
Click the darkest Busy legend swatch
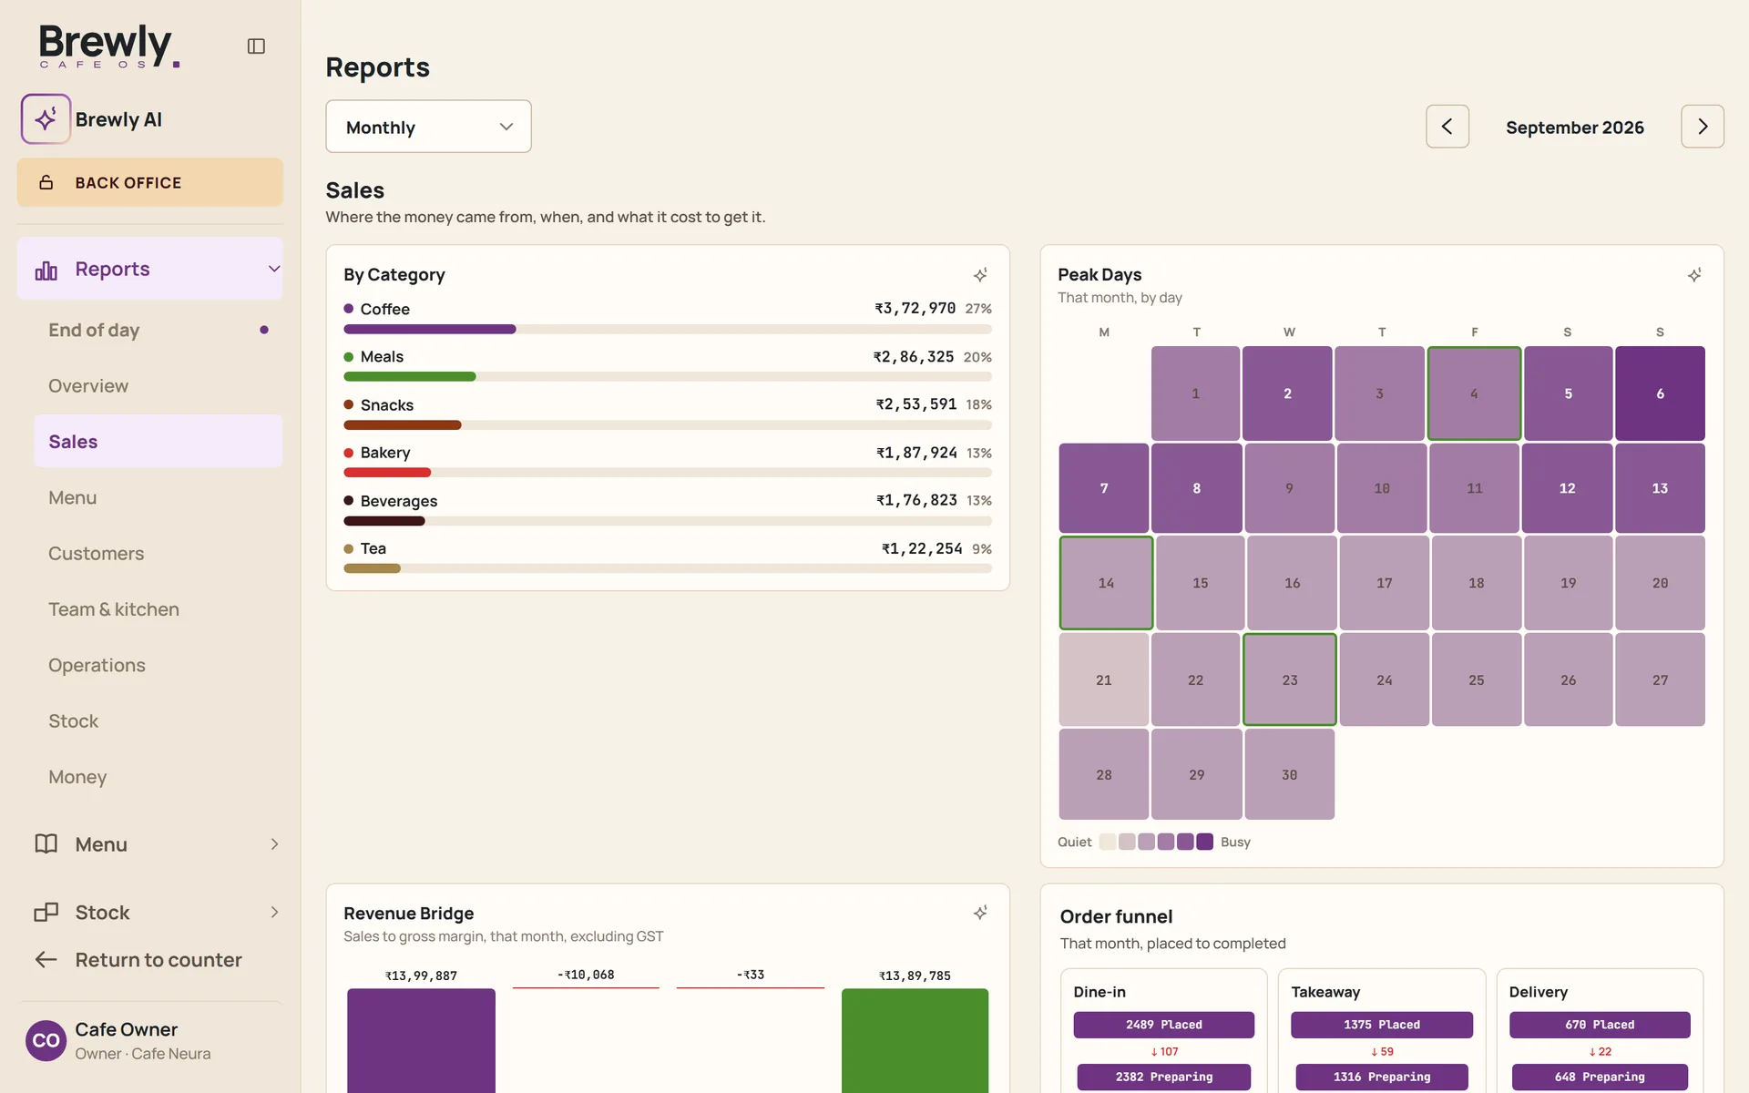pyautogui.click(x=1204, y=842)
